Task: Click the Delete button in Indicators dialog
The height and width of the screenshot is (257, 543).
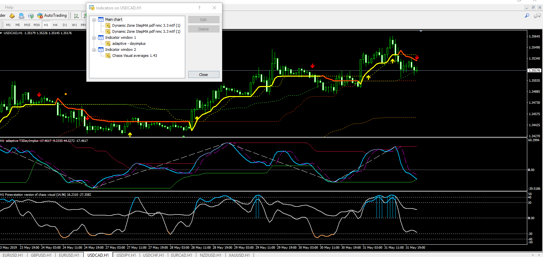Action: click(204, 29)
